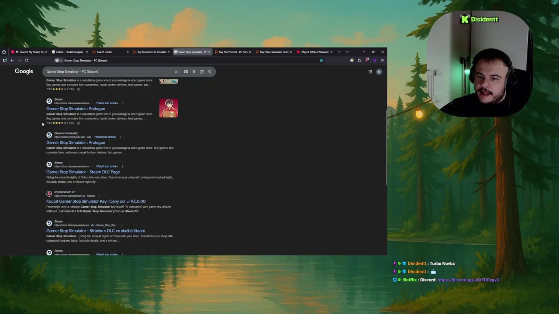Click the browser address bar text
559x314 pixels.
[x=86, y=60]
